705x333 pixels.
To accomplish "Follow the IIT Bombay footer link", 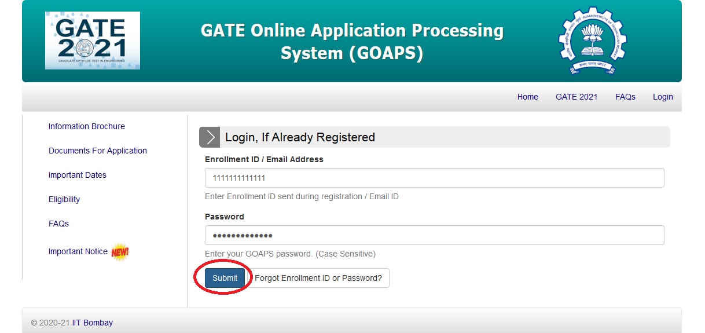I will pos(93,323).
